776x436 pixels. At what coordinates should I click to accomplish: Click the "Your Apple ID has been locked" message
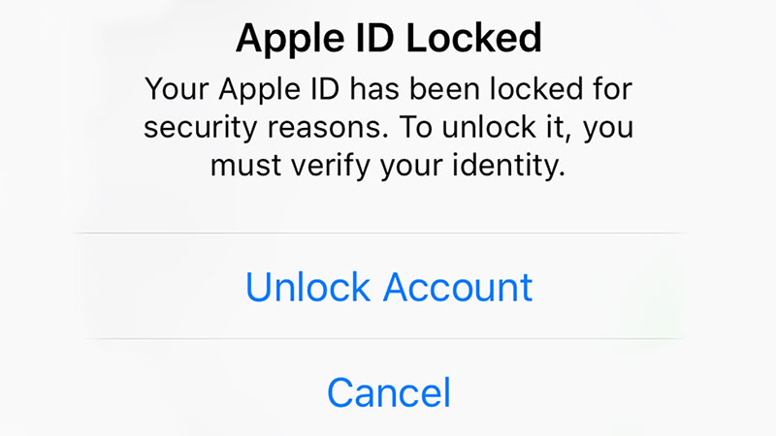[388, 90]
